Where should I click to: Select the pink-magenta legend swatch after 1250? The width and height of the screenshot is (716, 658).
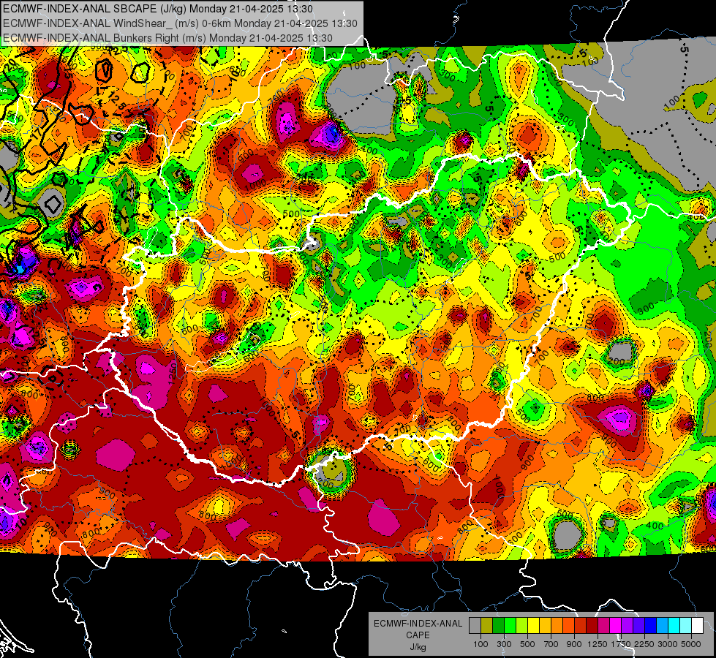[x=603, y=625]
